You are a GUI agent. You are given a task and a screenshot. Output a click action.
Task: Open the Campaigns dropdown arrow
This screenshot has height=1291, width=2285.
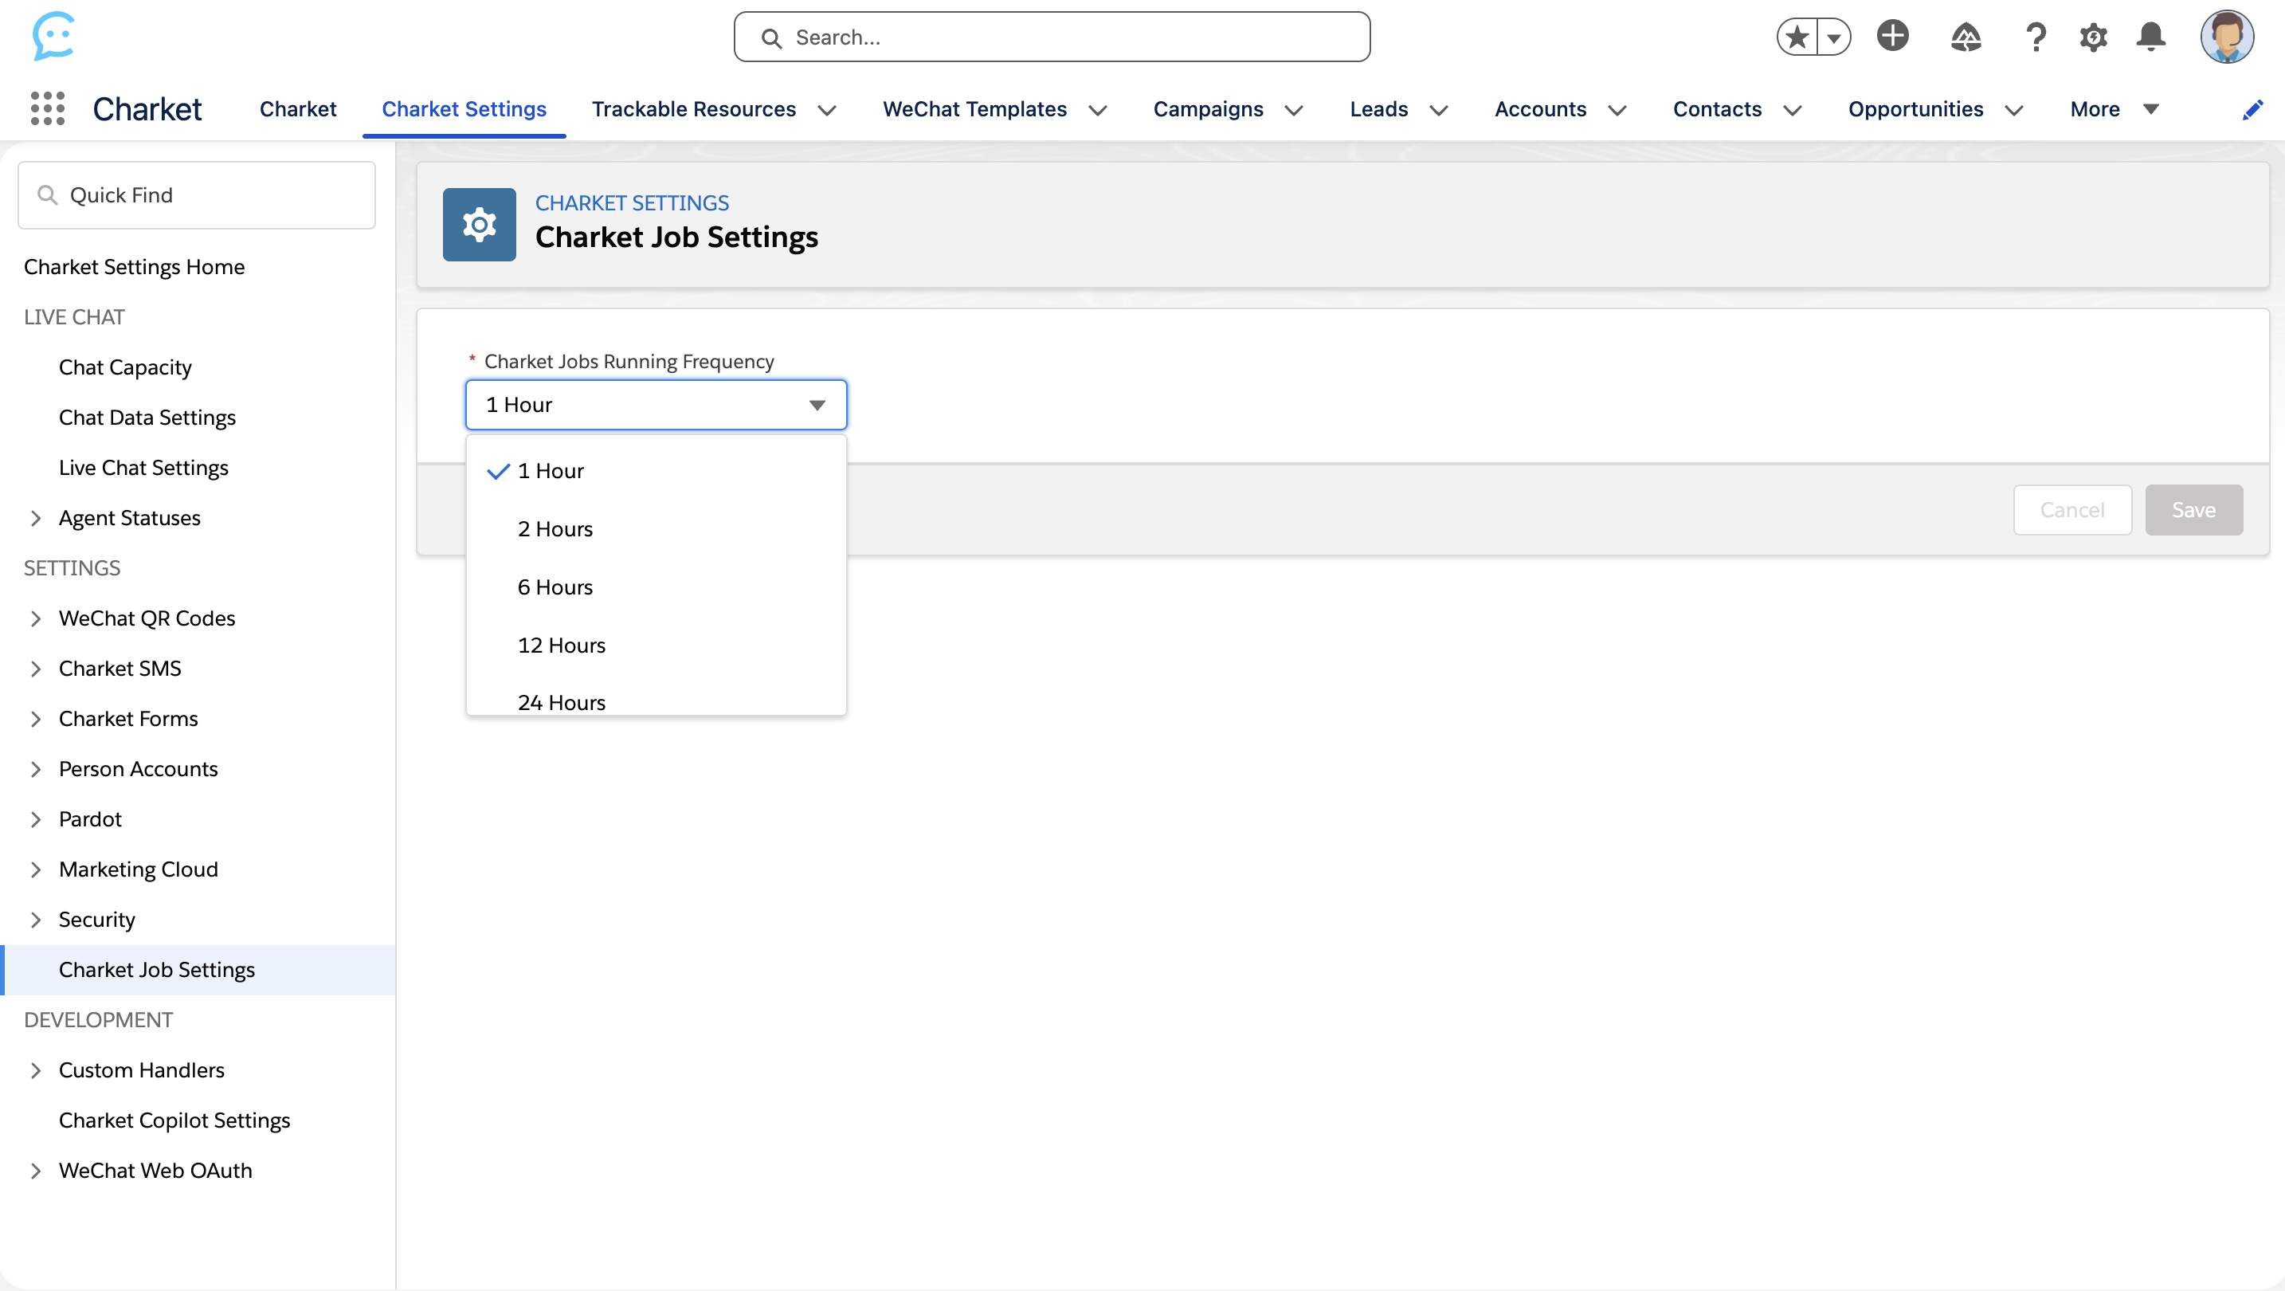(1293, 110)
